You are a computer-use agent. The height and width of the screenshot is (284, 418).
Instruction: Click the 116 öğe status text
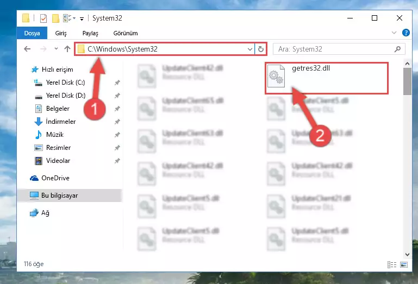pyautogui.click(x=34, y=264)
